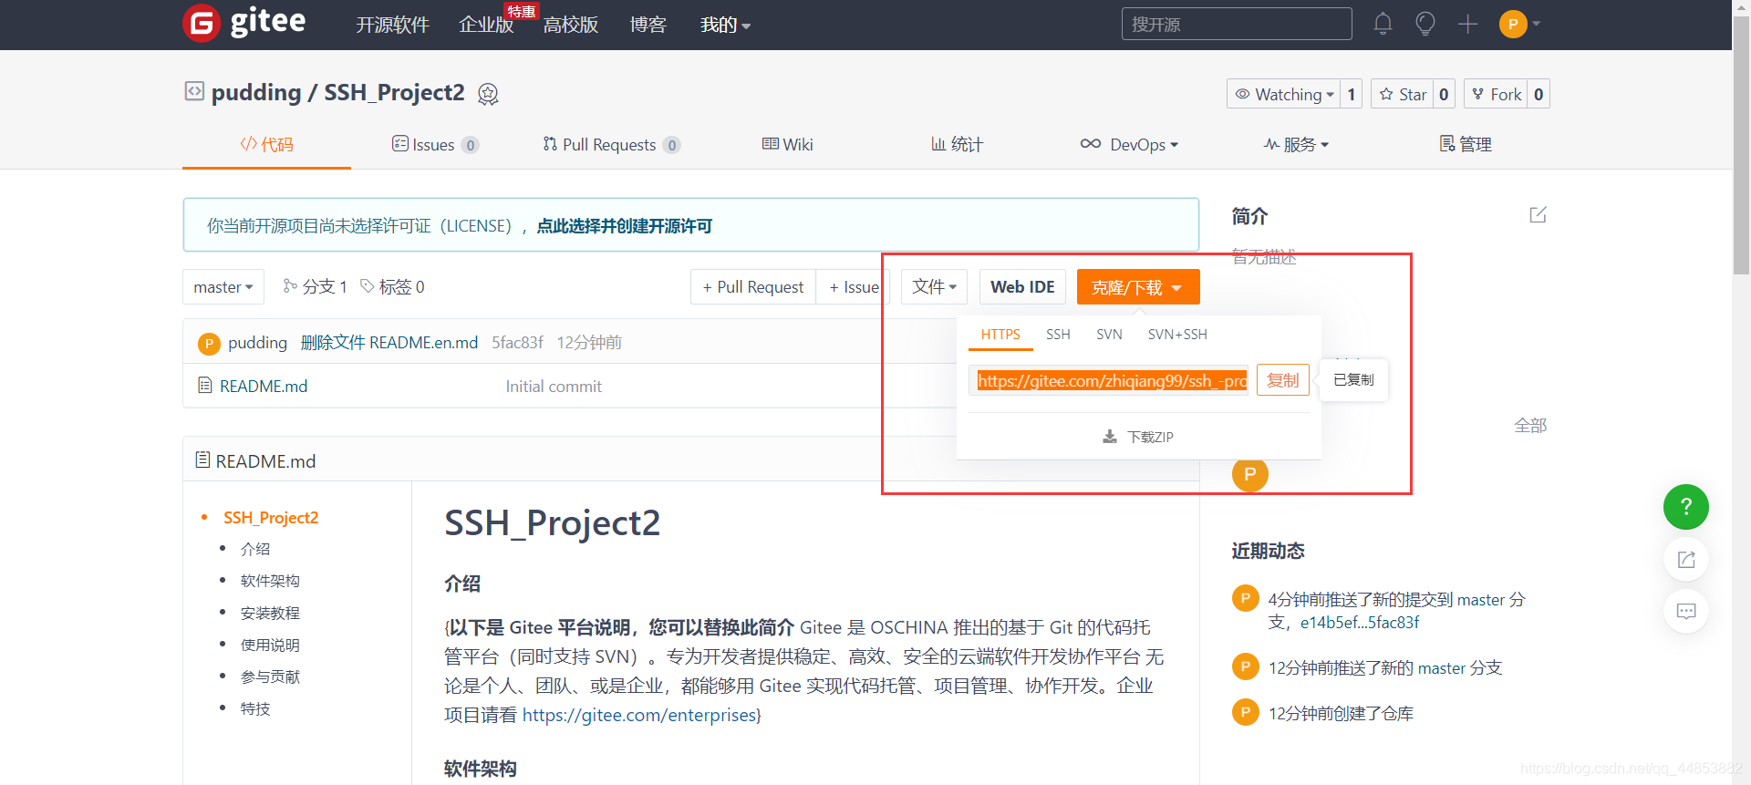Open 企业版 in top navigation

[486, 25]
